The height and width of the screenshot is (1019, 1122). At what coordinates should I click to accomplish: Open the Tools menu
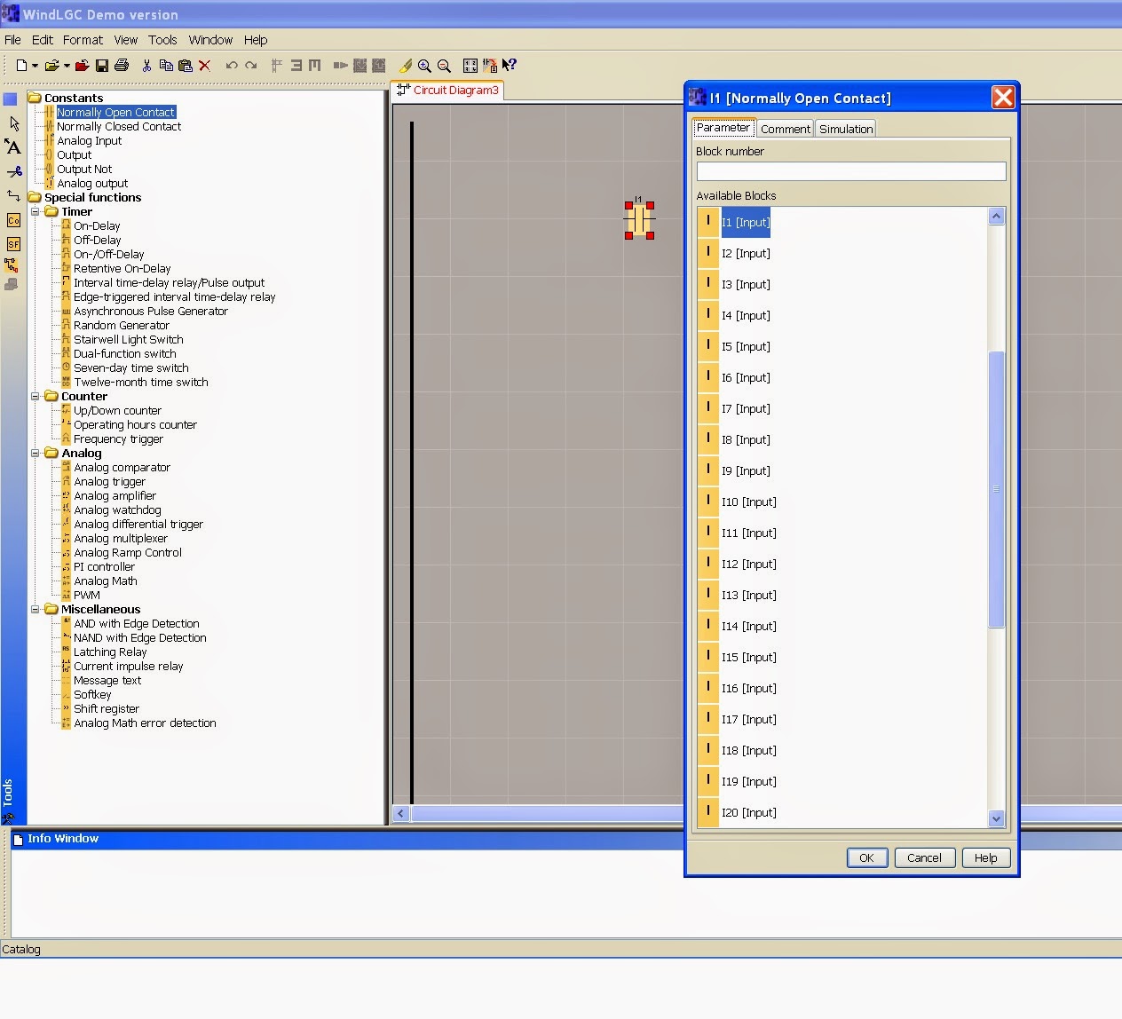pyautogui.click(x=162, y=40)
